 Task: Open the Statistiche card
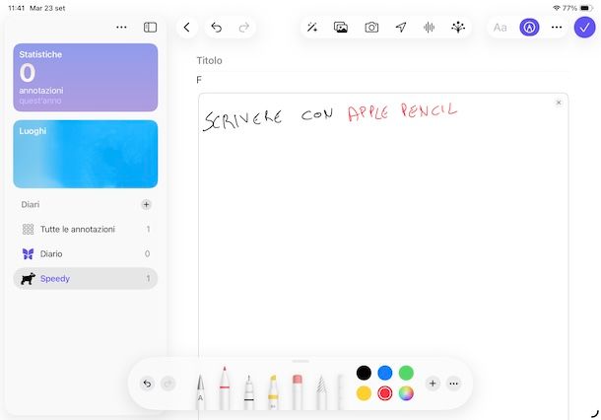86,77
